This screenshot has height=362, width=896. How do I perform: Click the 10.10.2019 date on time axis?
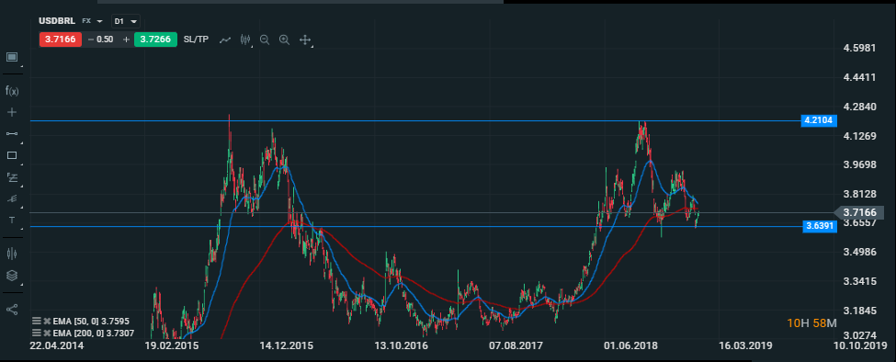coord(860,346)
